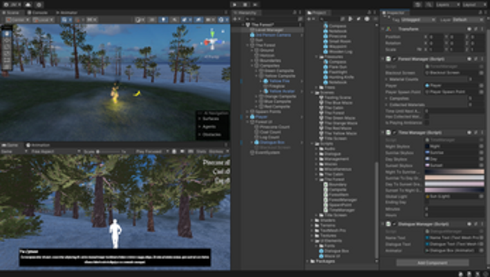Pick object for Night Skybox field
This screenshot has width=490, height=277.
[481, 146]
